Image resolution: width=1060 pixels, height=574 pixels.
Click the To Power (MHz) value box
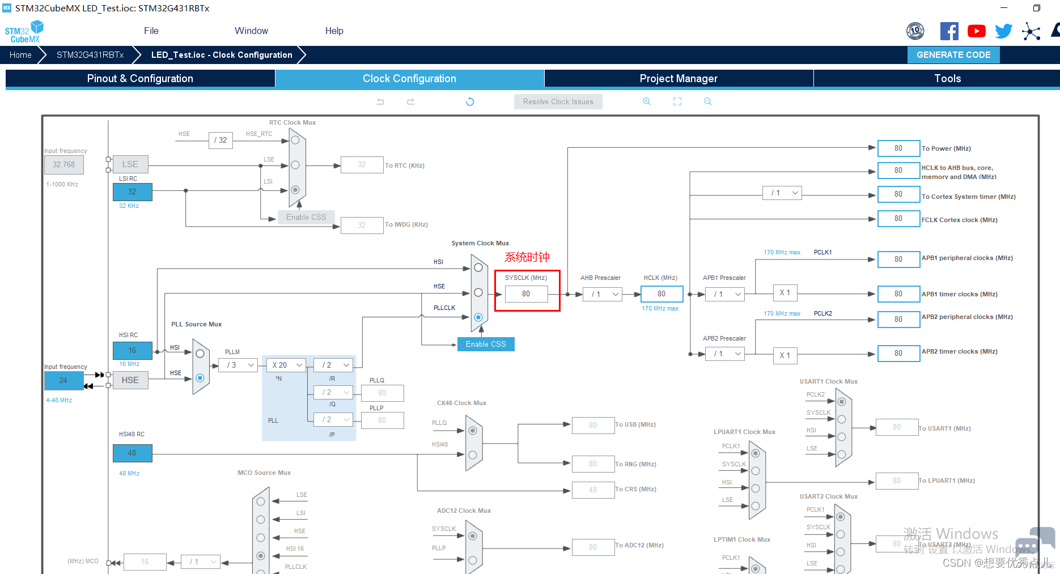click(898, 148)
